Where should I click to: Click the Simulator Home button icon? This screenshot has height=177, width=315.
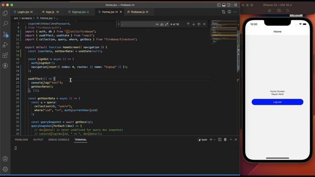click(269, 10)
